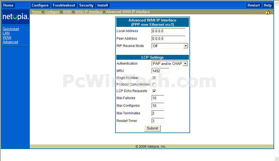Toggle the Magic Number checkbox
The image size is (279, 161).
tap(154, 78)
